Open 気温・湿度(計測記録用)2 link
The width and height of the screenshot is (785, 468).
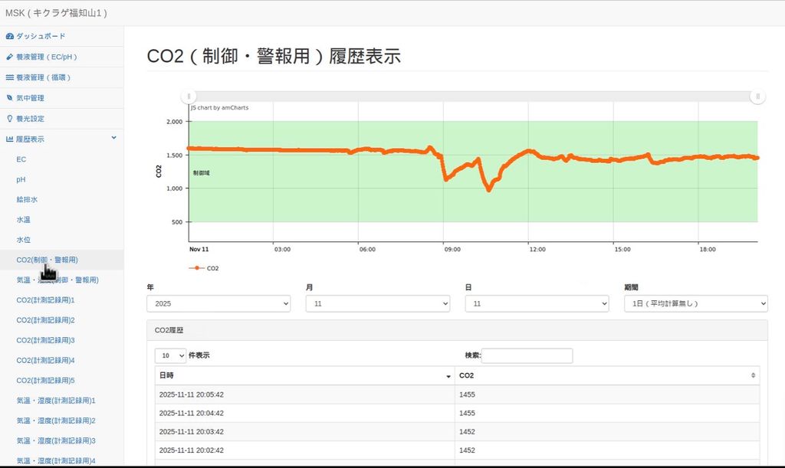55,421
